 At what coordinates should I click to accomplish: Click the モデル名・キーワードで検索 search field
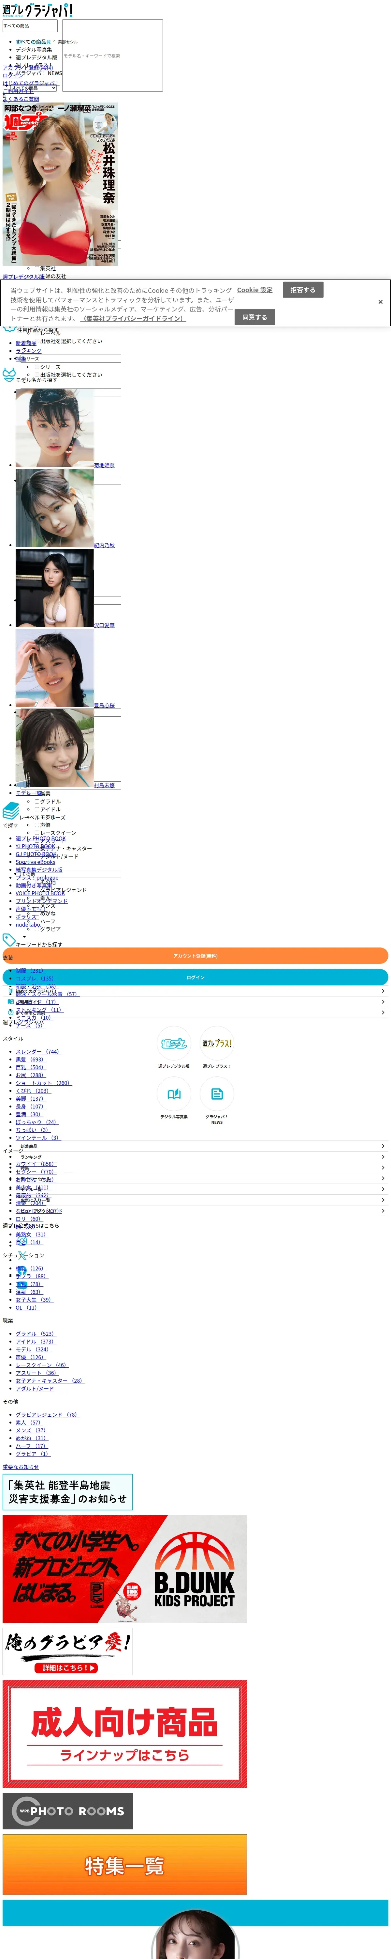112,56
